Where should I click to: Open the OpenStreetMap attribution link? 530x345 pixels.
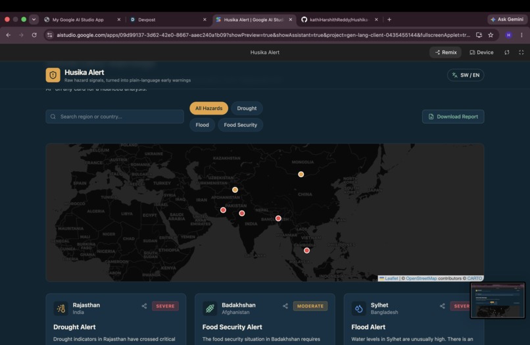[421, 279]
